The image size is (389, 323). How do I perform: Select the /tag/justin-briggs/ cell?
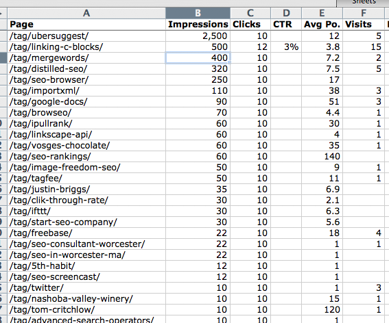86,190
